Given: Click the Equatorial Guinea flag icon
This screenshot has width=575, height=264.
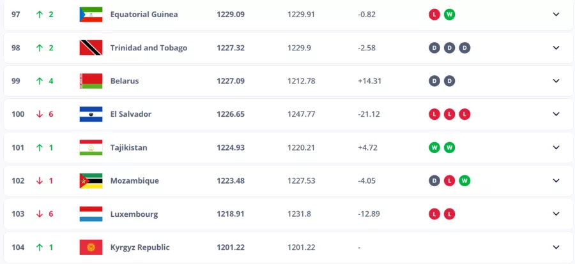Looking at the screenshot, I should [x=91, y=14].
